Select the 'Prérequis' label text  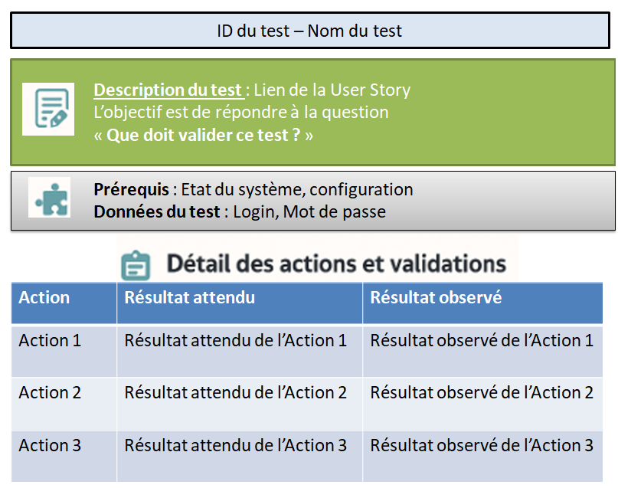131,189
